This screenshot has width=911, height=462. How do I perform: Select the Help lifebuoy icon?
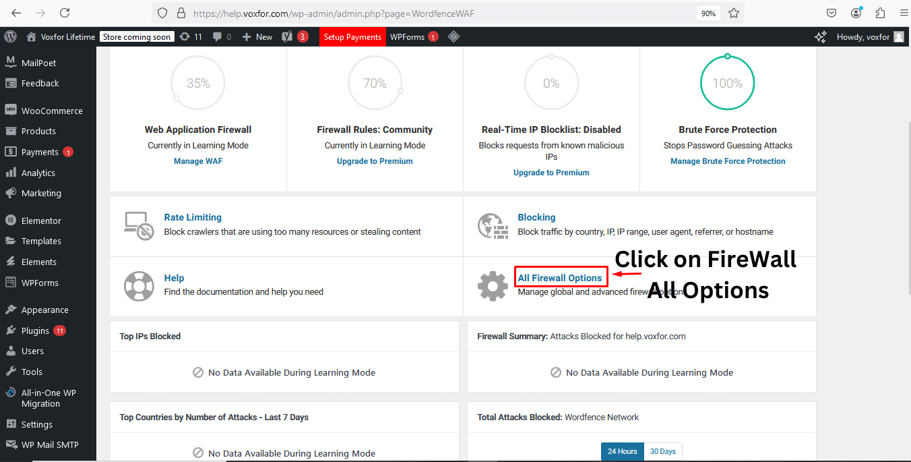[x=139, y=286]
